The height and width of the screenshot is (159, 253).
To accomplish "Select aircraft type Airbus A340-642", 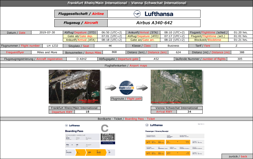I will (154, 23).
